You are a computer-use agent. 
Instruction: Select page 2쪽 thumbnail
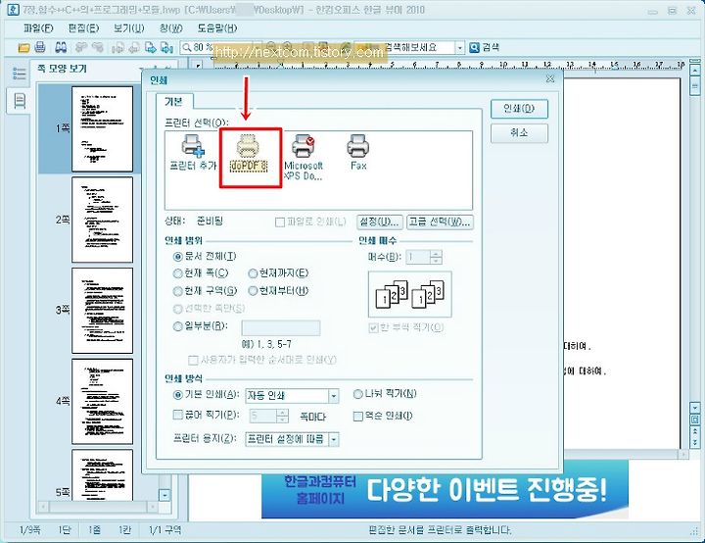tap(103, 220)
